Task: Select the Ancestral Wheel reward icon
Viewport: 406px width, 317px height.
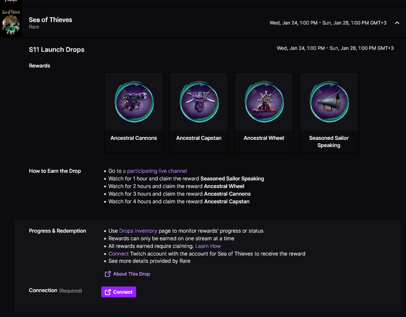Action: click(264, 102)
